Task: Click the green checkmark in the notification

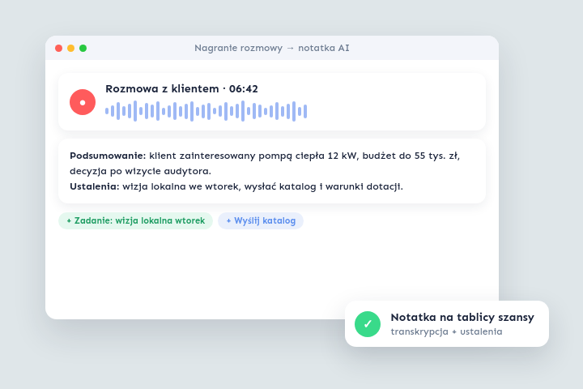Action: pos(368,324)
